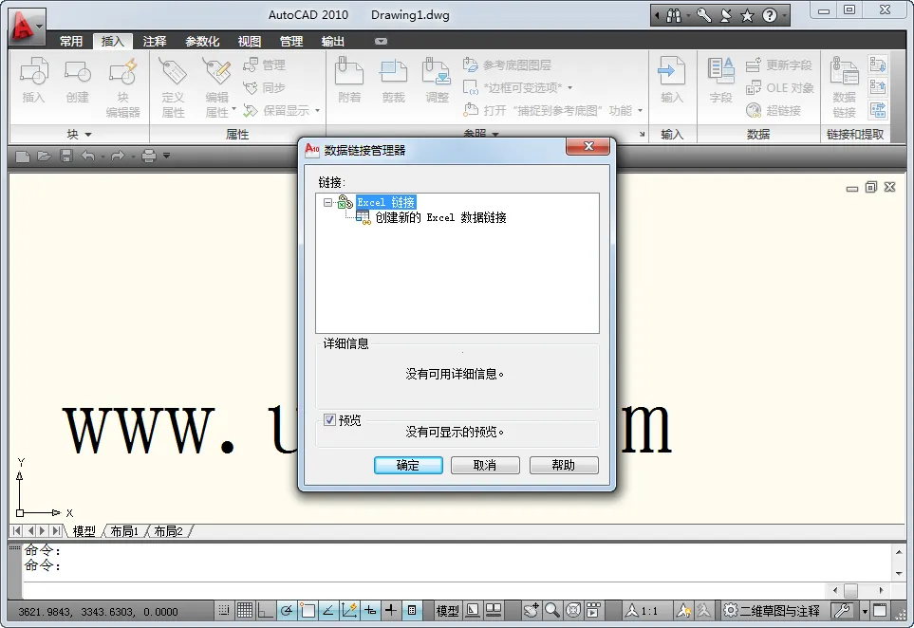Switch to the Layout1 tab

(x=124, y=531)
